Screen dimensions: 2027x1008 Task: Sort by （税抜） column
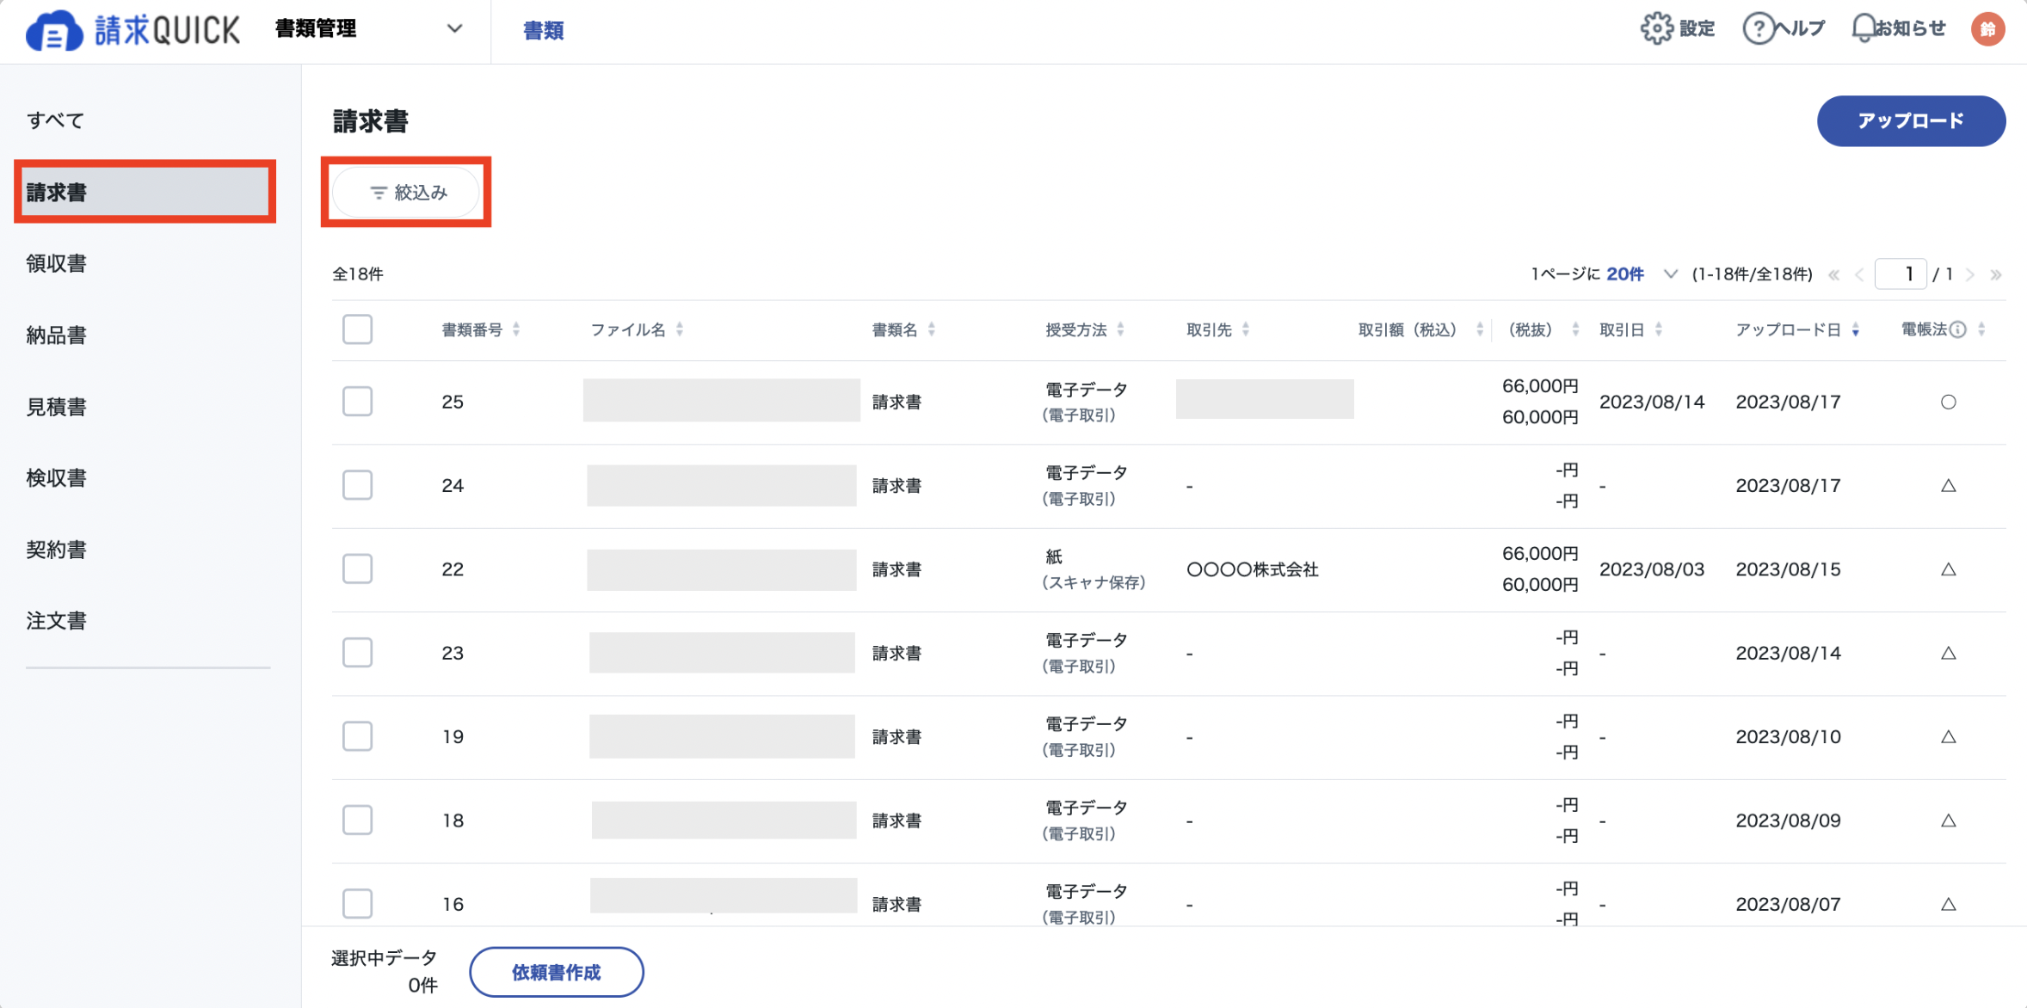coord(1575,329)
